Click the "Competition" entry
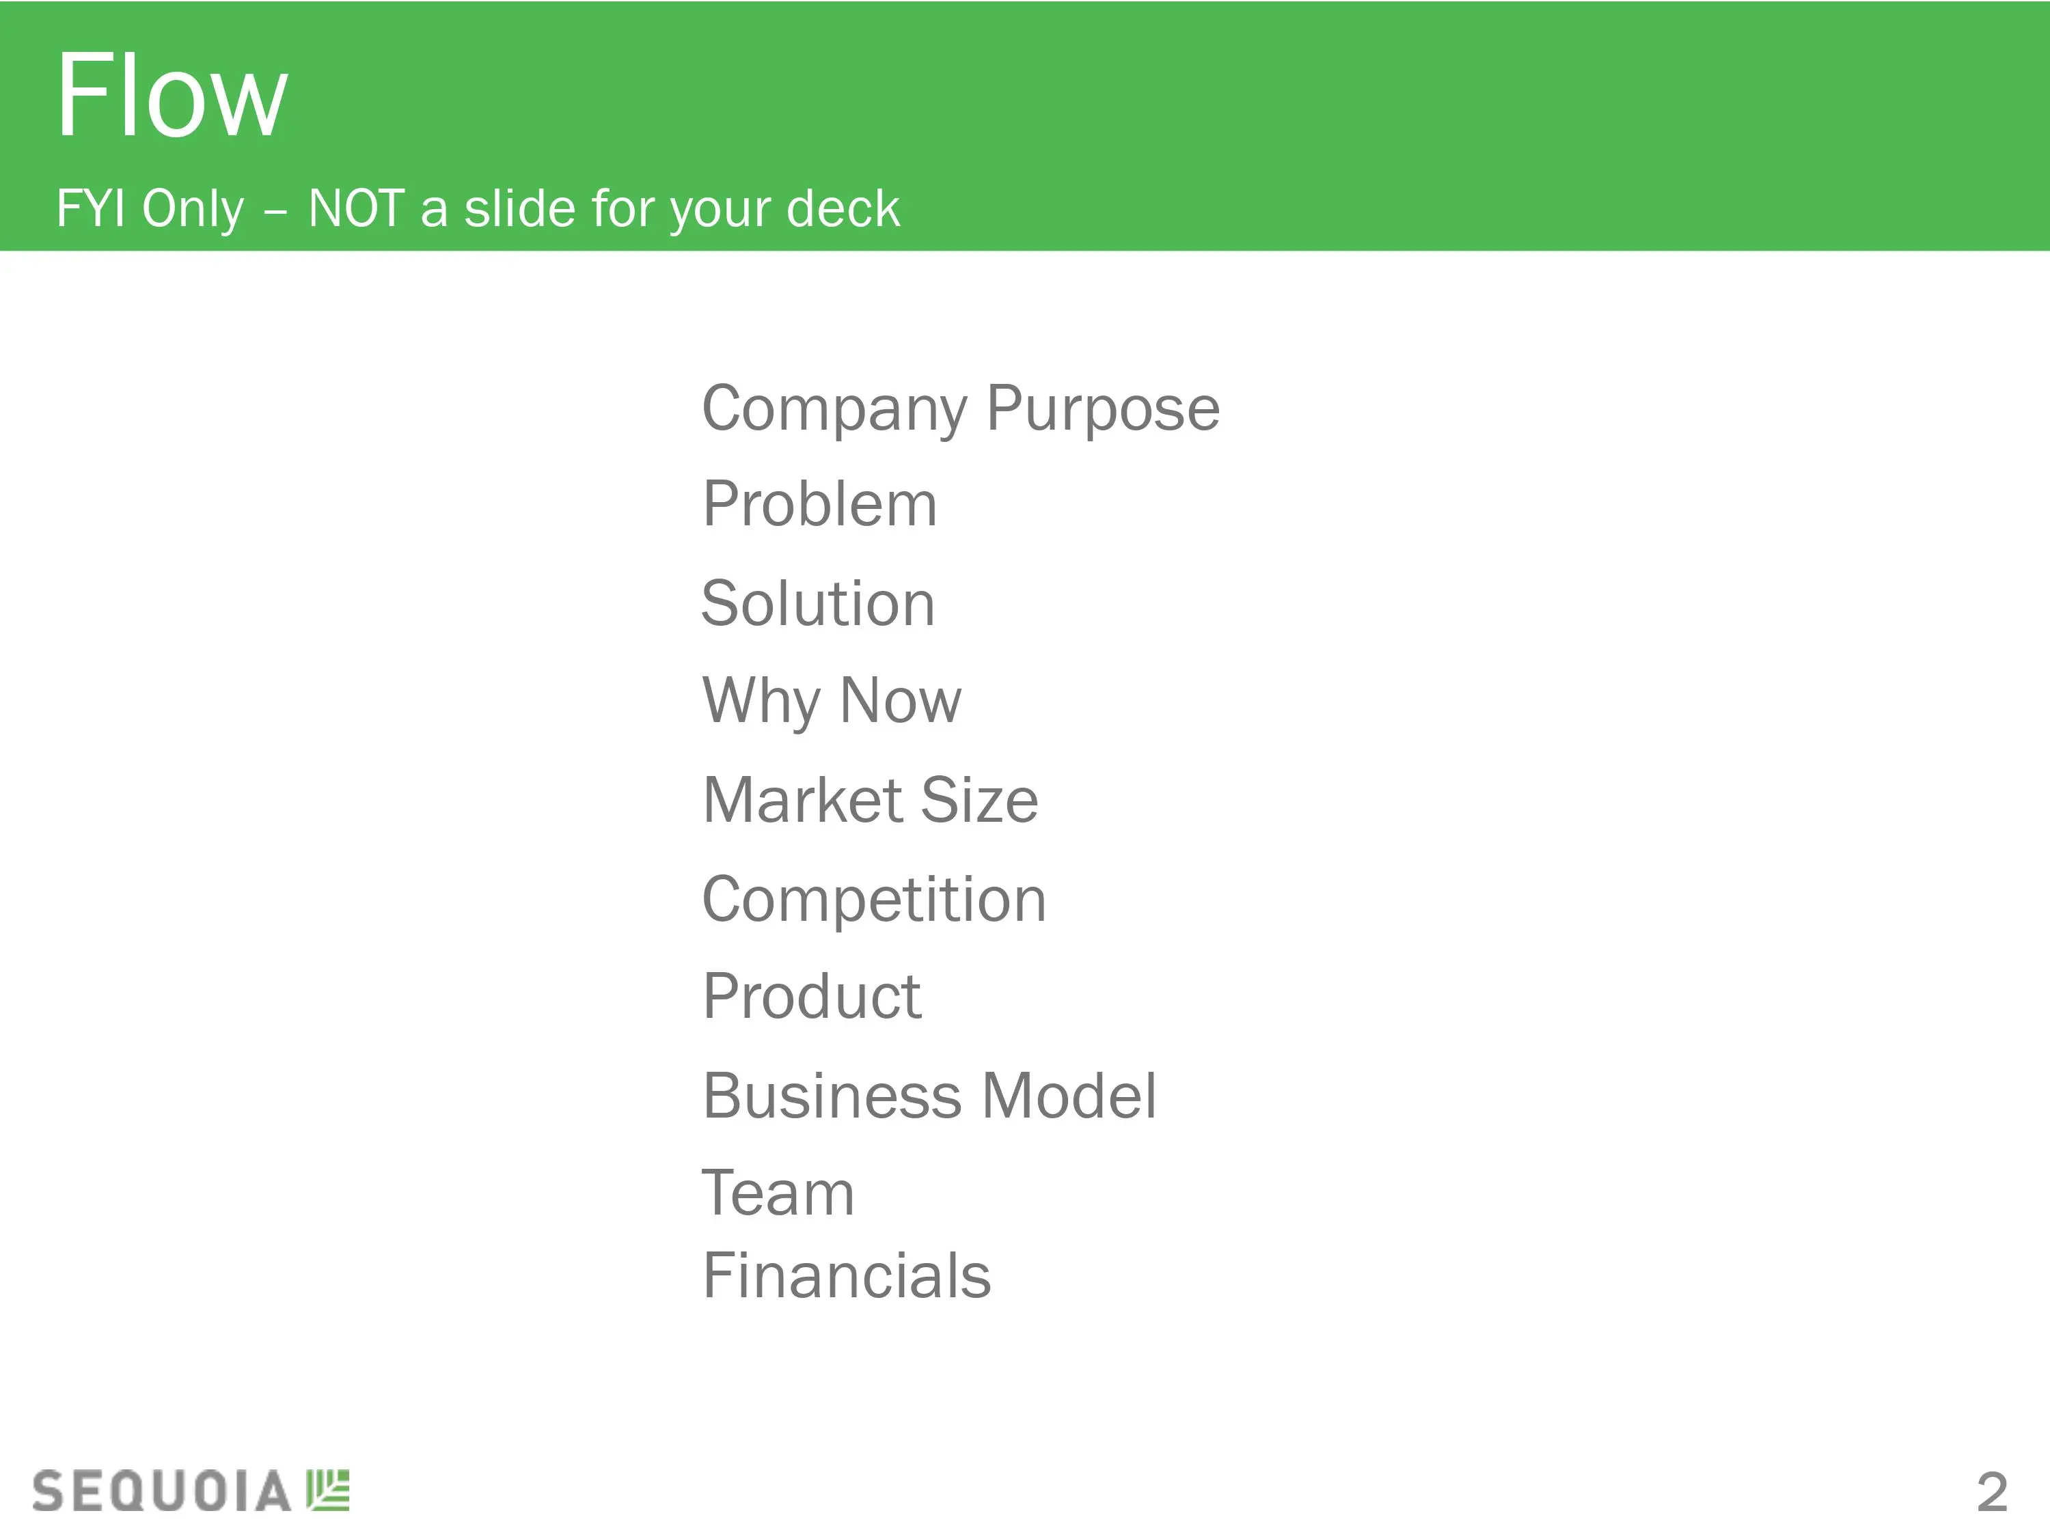Viewport: 2050px width, 1537px height. (x=874, y=900)
